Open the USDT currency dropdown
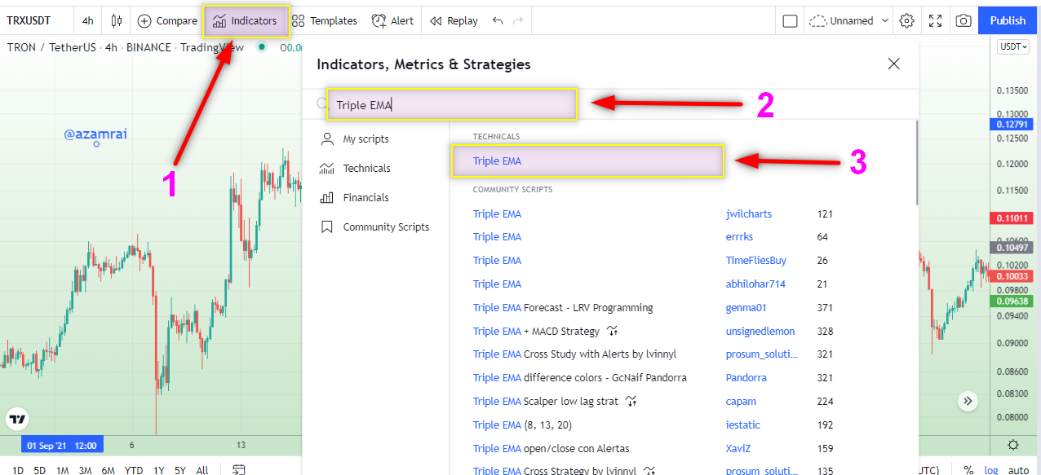This screenshot has width=1041, height=475. tap(1013, 47)
